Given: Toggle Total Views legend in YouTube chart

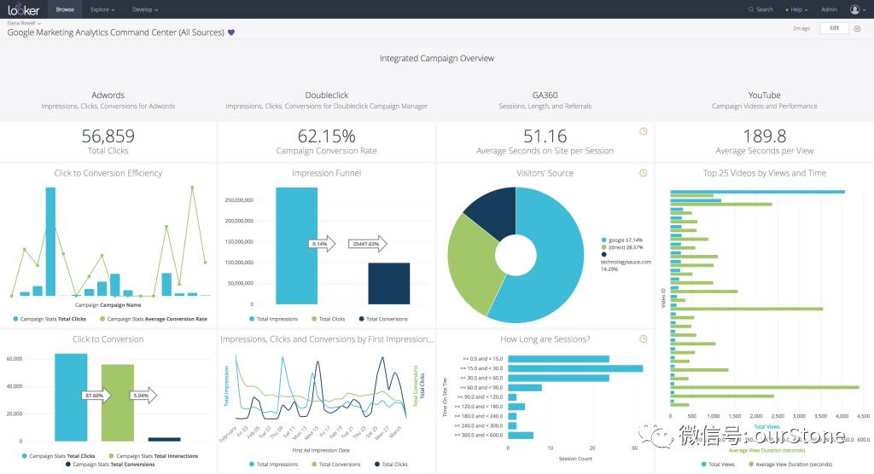Looking at the screenshot, I should tap(718, 465).
